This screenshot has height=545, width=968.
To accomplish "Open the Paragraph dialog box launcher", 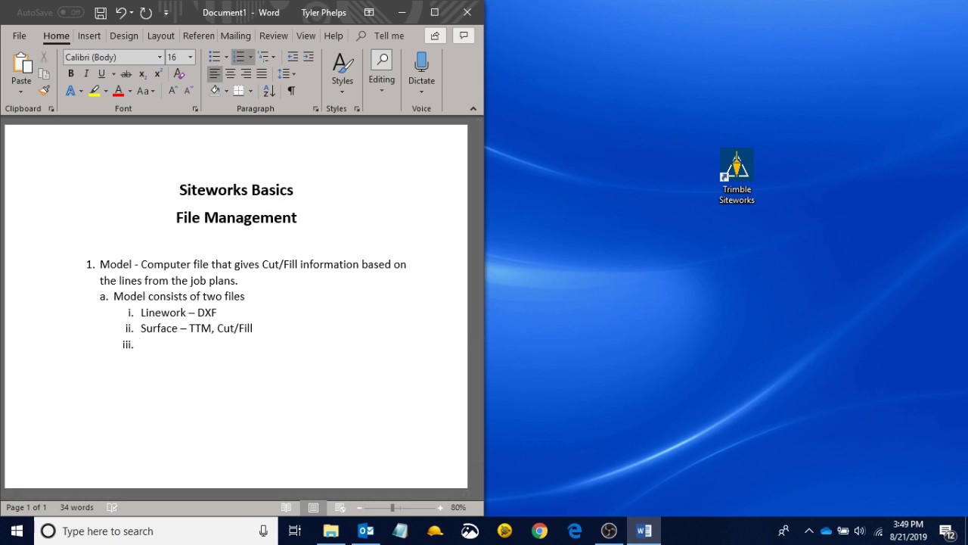I will (x=316, y=109).
